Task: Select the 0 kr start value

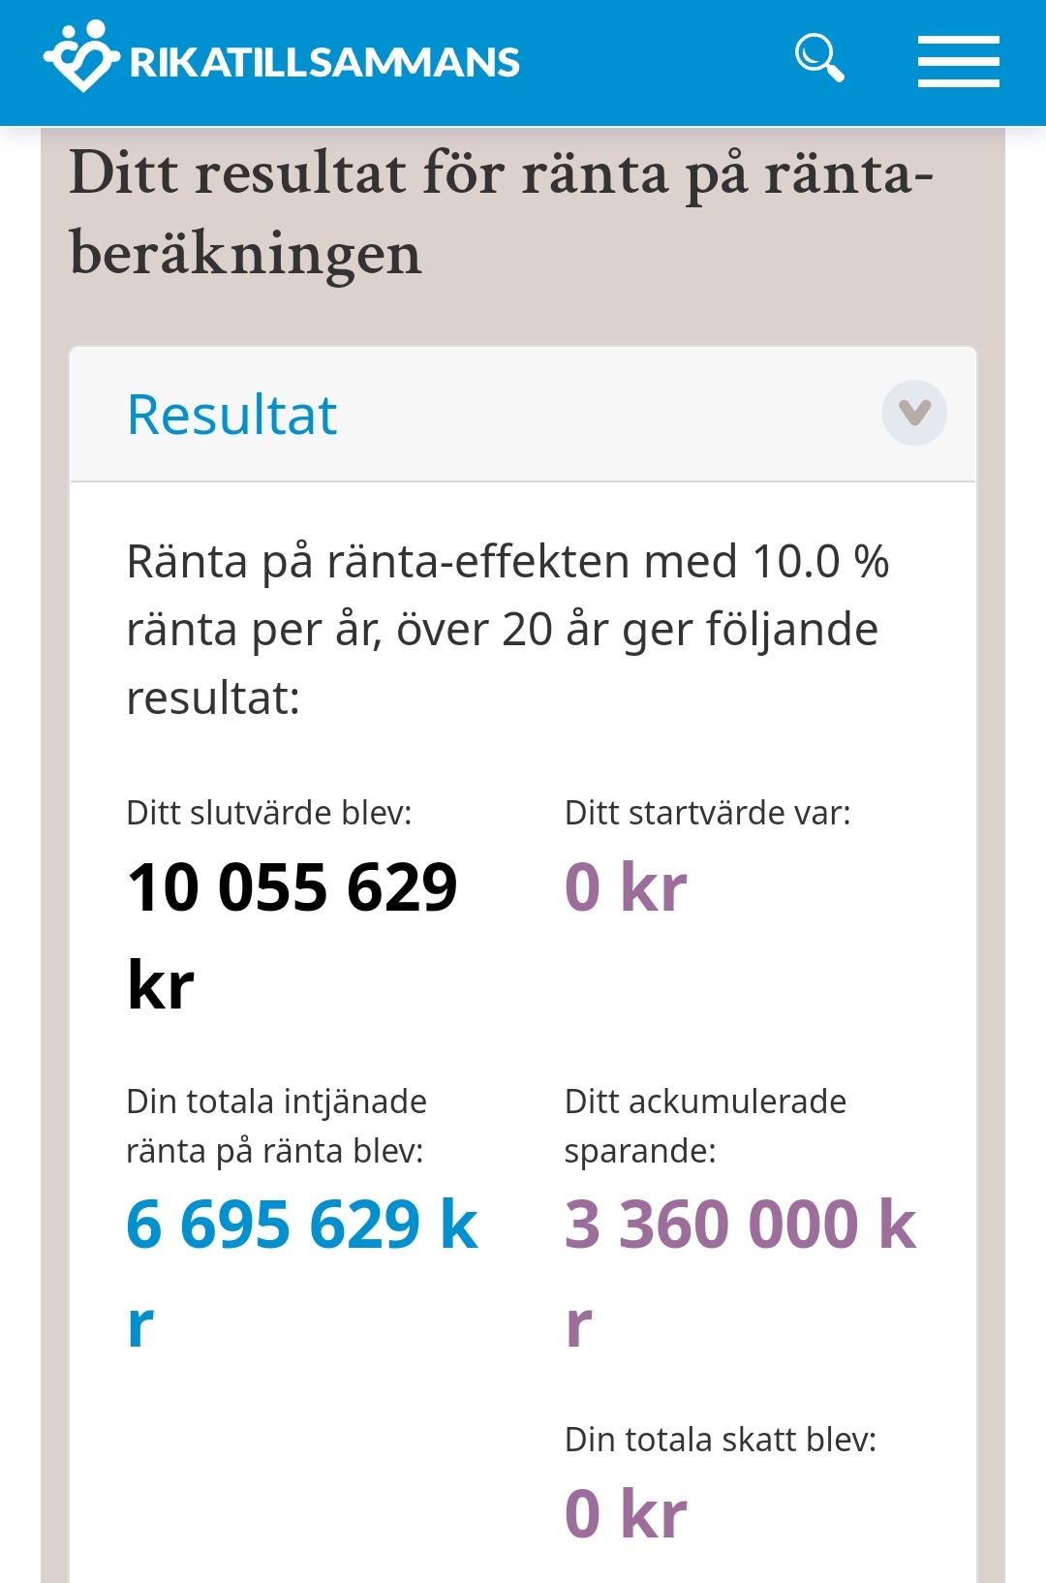Action: (x=625, y=887)
